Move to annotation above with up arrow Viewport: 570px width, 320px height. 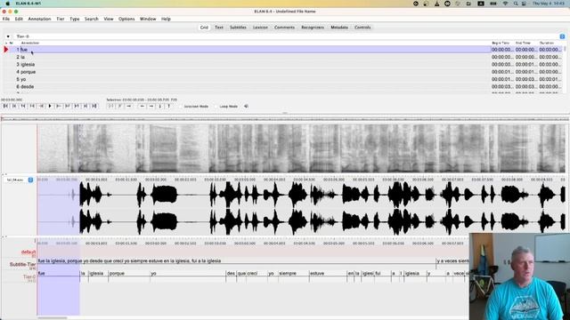pyautogui.click(x=168, y=106)
